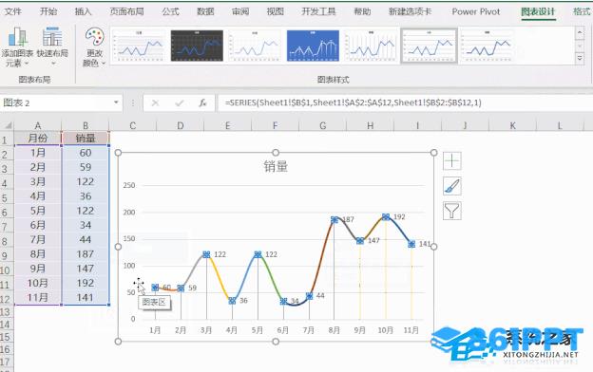This screenshot has height=372, width=593.
Task: Click the formula bar Cancel X icon
Action: point(155,102)
